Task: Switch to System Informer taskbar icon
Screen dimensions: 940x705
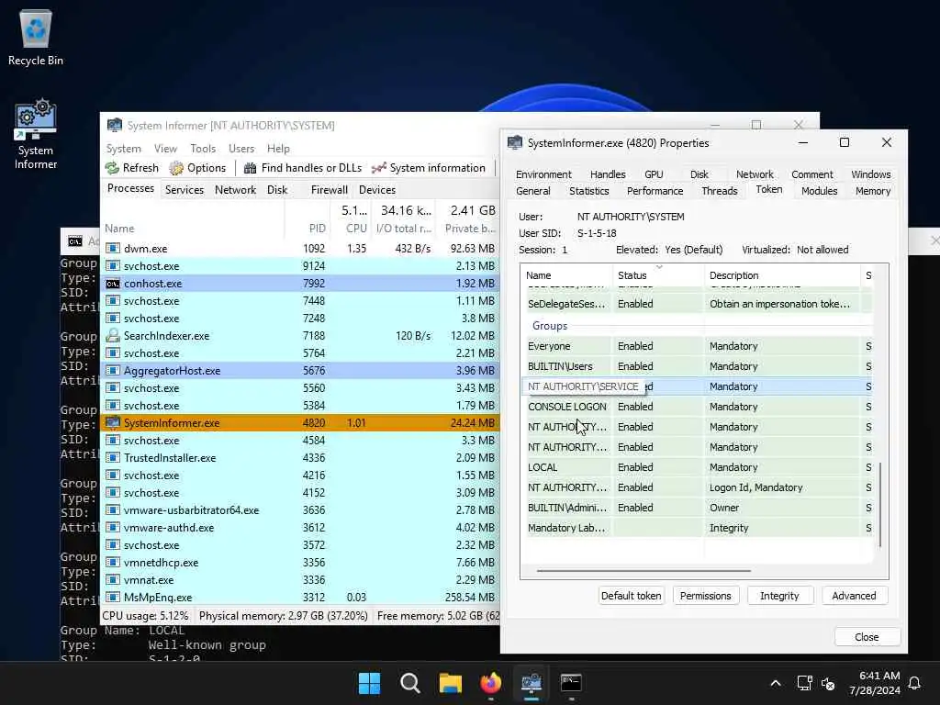Action: click(532, 683)
